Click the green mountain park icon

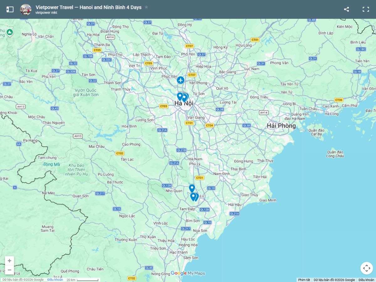point(10,32)
